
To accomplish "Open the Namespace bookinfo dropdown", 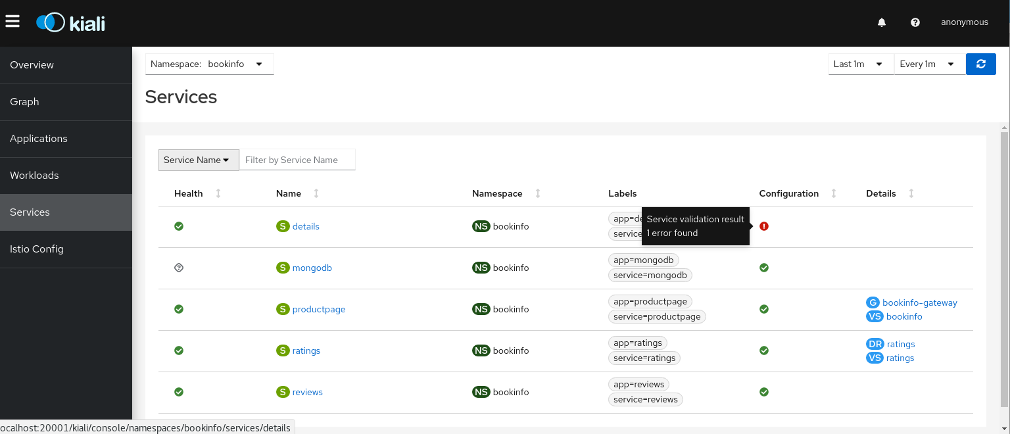I will pyautogui.click(x=209, y=64).
